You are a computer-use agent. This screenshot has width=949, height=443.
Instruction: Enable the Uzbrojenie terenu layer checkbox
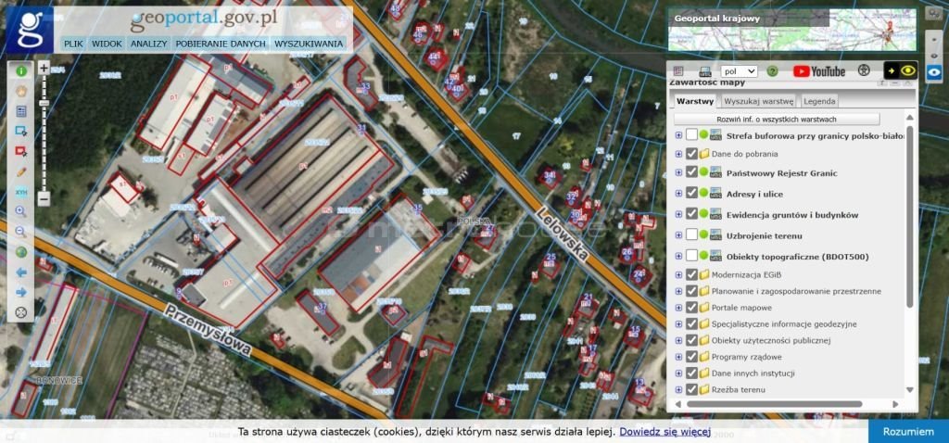691,235
